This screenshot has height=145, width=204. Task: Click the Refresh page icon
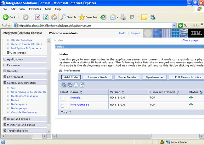pos(46,17)
